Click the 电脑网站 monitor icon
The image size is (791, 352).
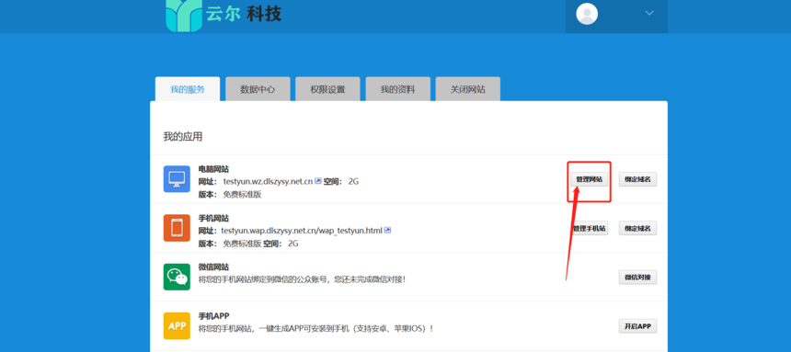[x=177, y=179]
